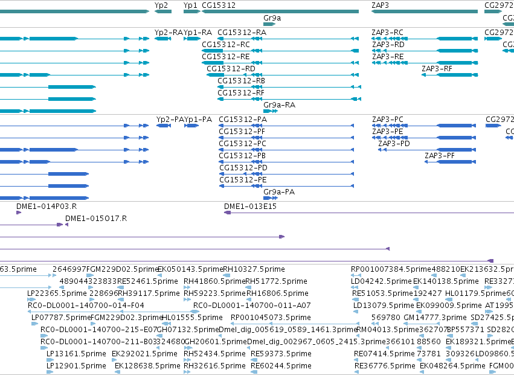Viewport: 514px width, 375px height.
Task: Click clone DME1-014P03.R
Action: (19, 213)
